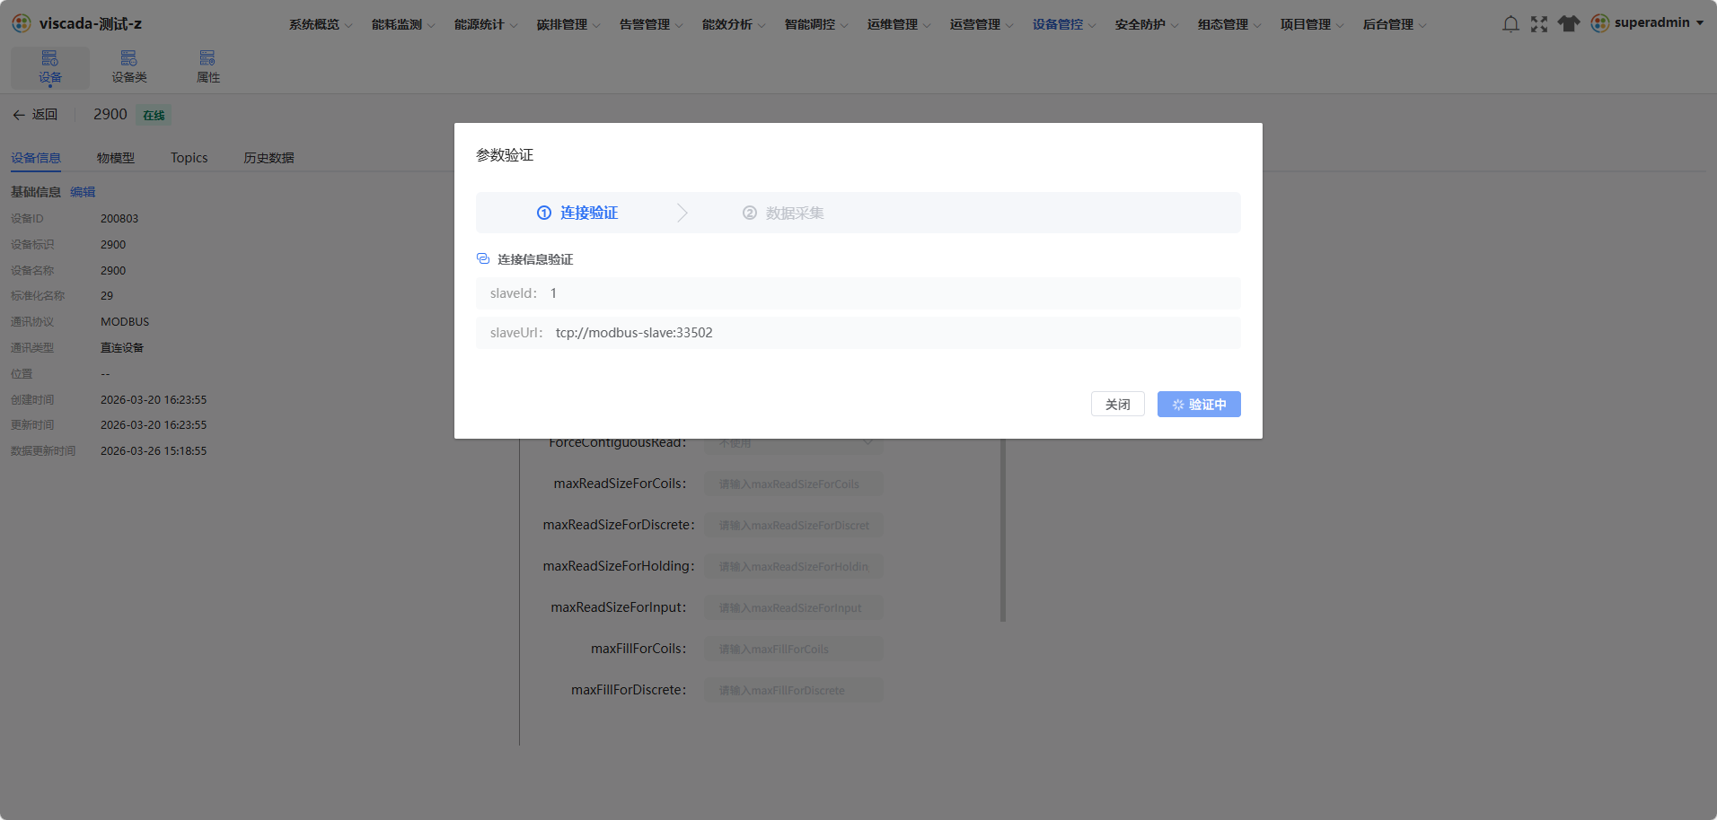This screenshot has width=1717, height=820.
Task: Open the theme shirt icon
Action: pos(1569,24)
